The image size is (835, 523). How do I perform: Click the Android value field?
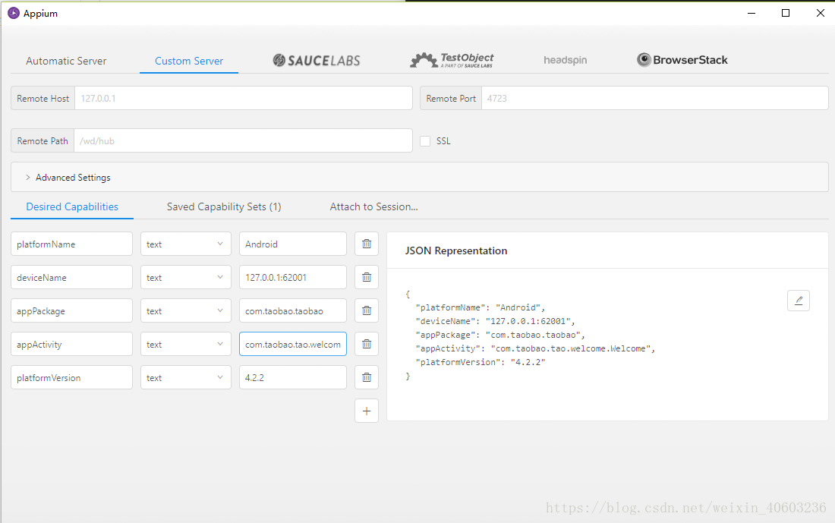pos(293,244)
